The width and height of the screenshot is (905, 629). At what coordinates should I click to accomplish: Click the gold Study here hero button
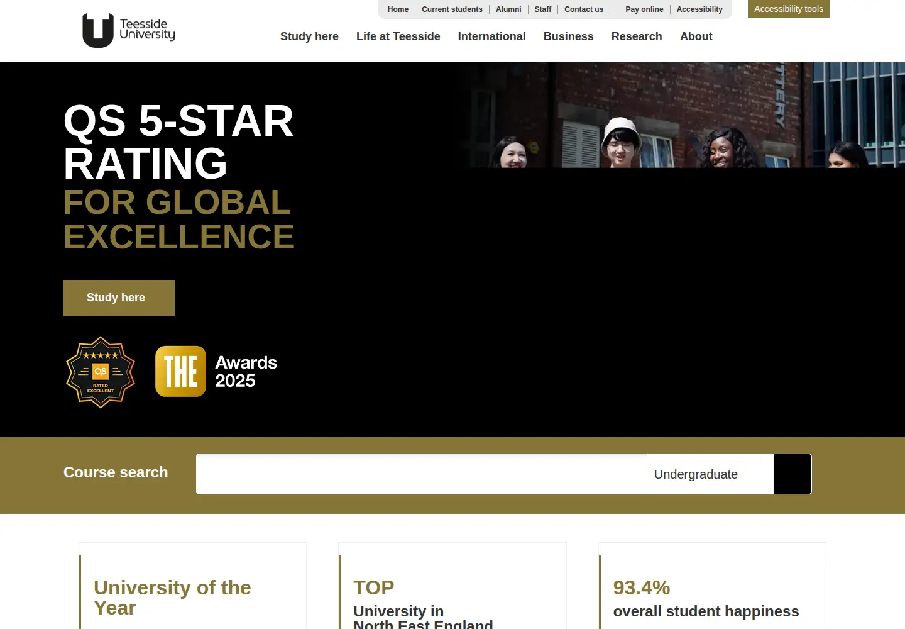point(119,298)
